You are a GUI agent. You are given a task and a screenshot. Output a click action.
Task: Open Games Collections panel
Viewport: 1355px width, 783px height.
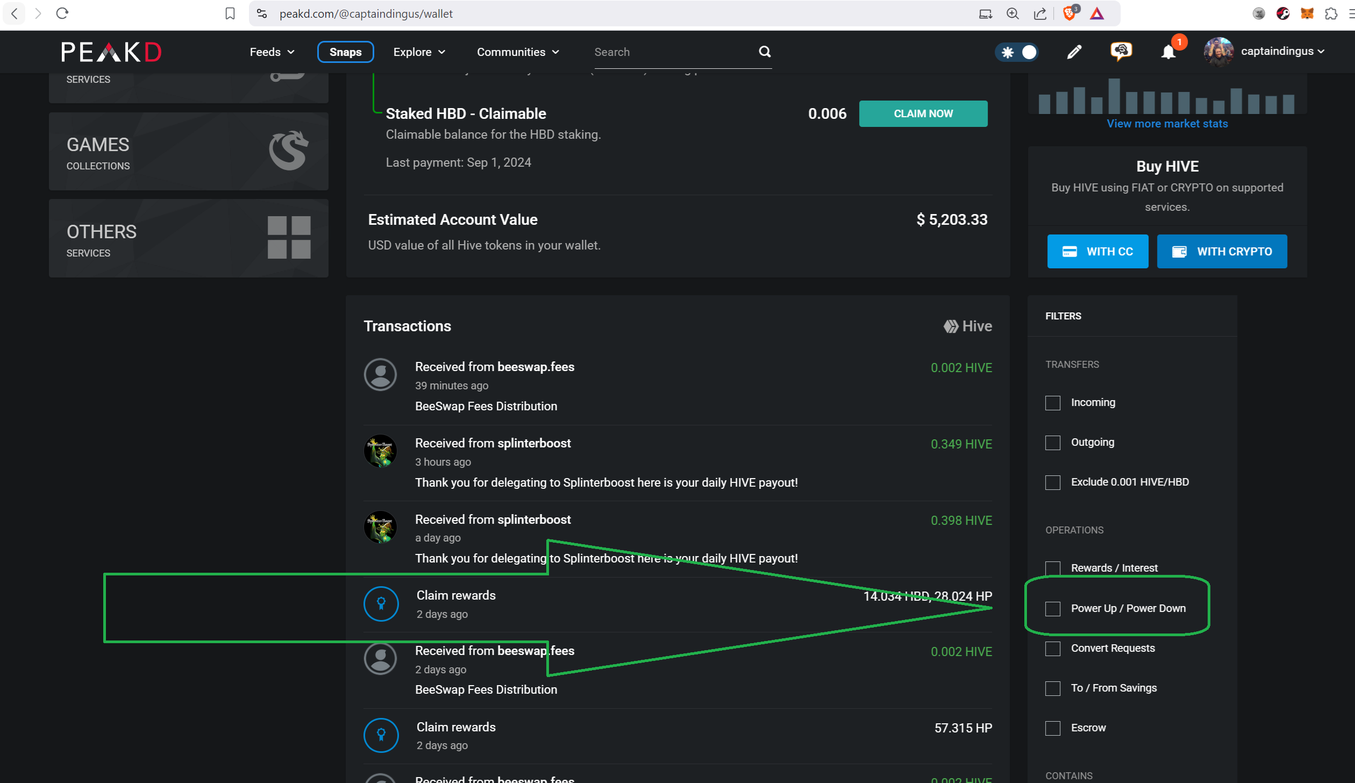(x=189, y=151)
